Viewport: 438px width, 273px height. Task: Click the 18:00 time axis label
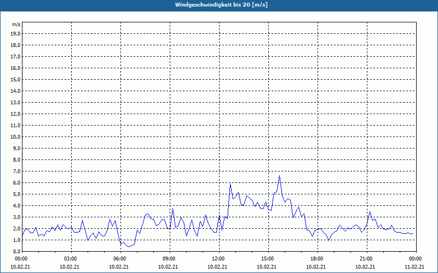click(x=317, y=259)
